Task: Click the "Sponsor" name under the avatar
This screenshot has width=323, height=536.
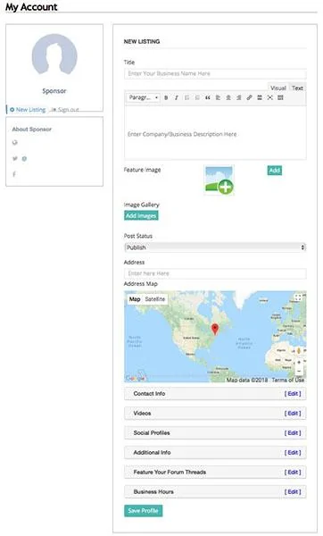Action: point(54,91)
